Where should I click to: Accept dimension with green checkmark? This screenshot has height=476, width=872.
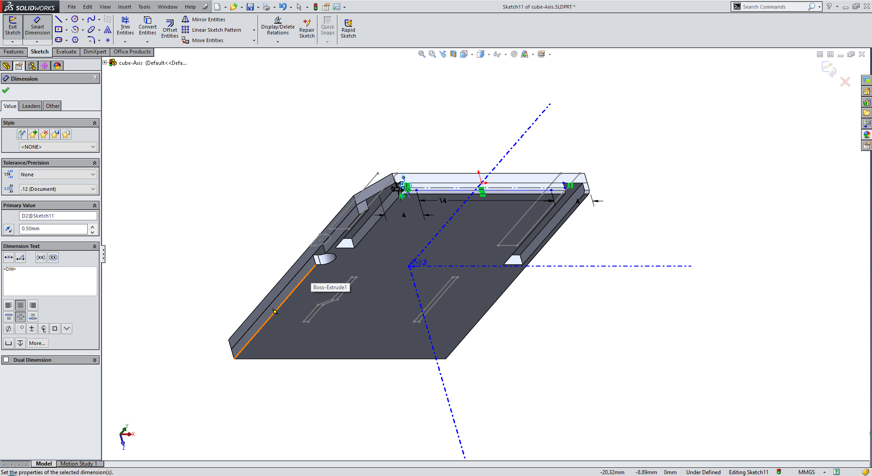5,90
